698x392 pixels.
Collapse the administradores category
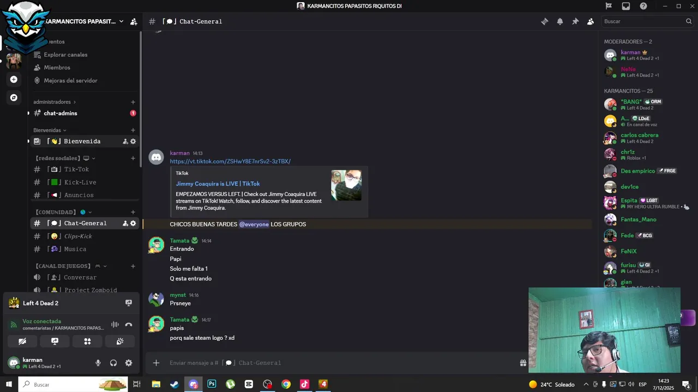click(54, 102)
